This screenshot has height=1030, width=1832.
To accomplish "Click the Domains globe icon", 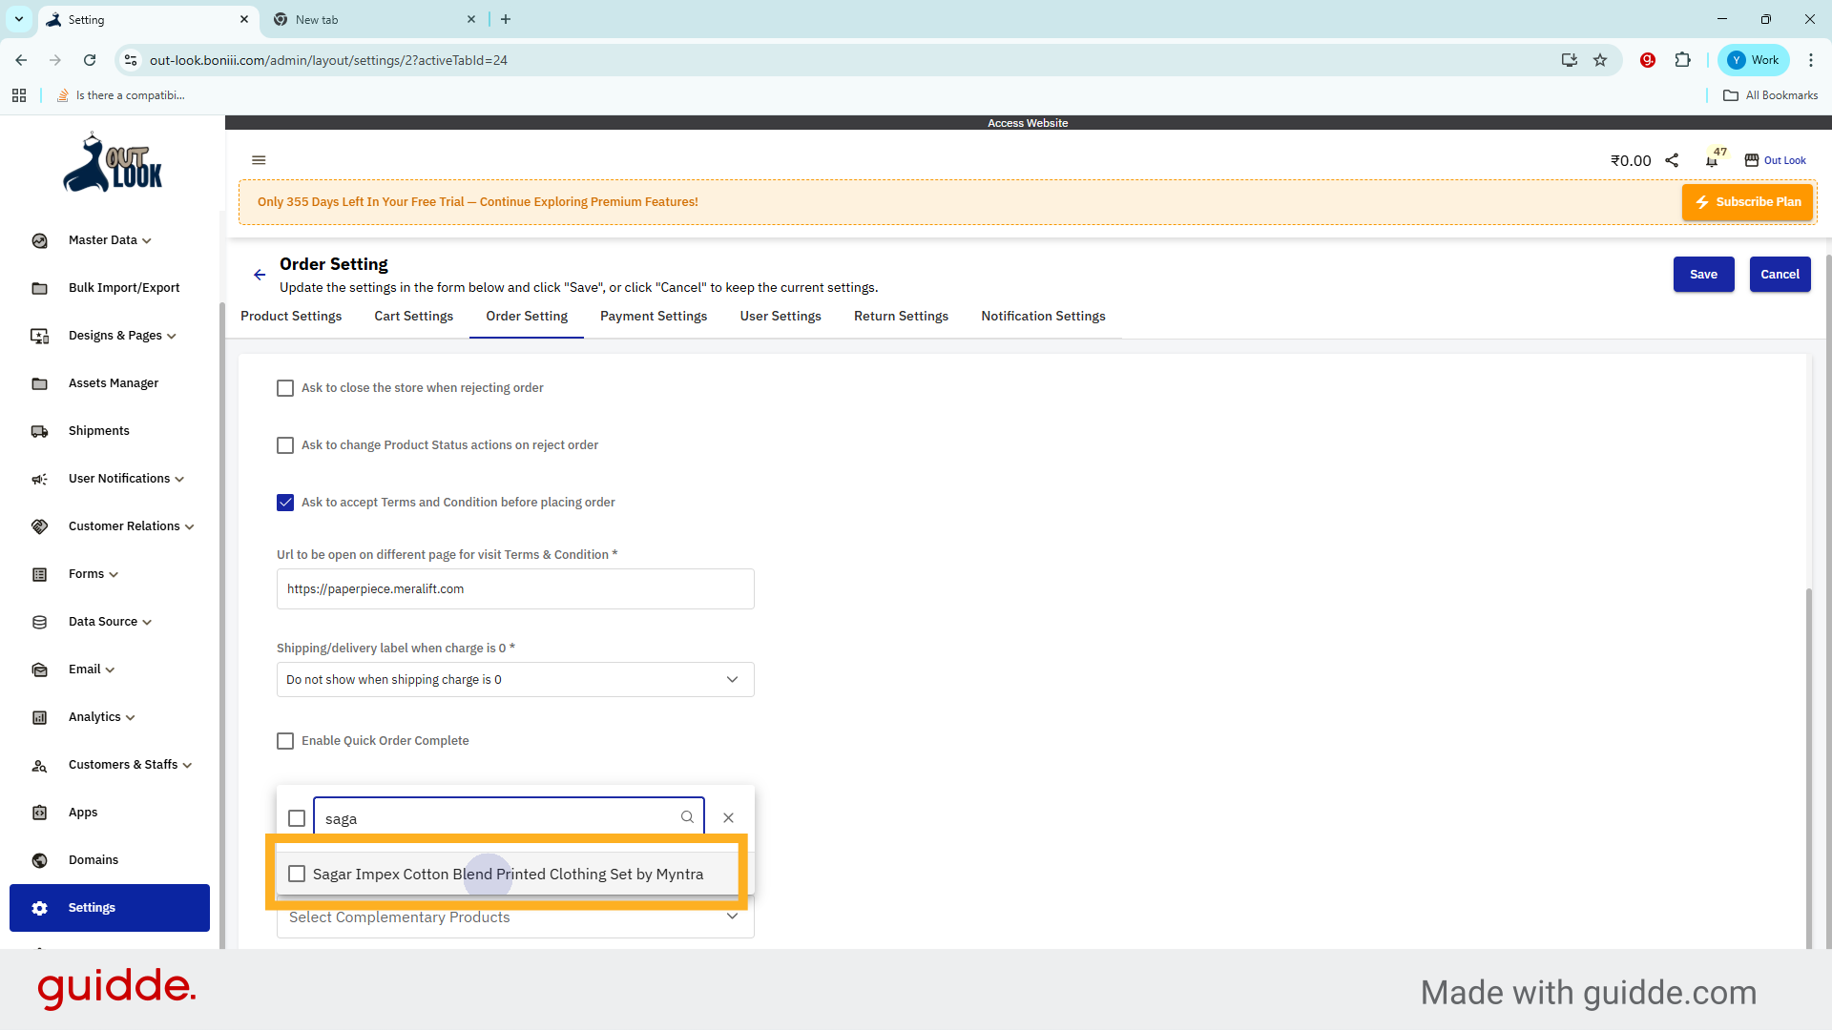I will [x=39, y=860].
